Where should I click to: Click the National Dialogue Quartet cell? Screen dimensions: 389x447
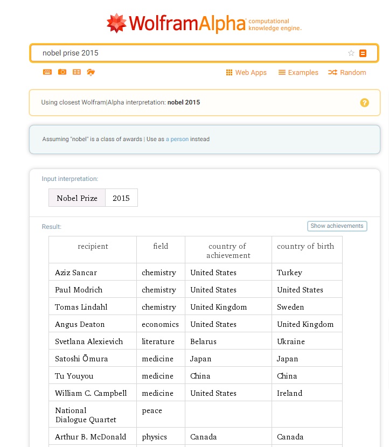[x=86, y=415]
